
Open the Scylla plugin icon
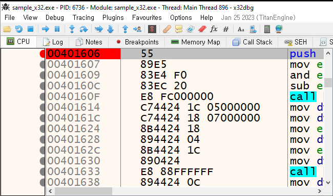[x=152, y=29]
